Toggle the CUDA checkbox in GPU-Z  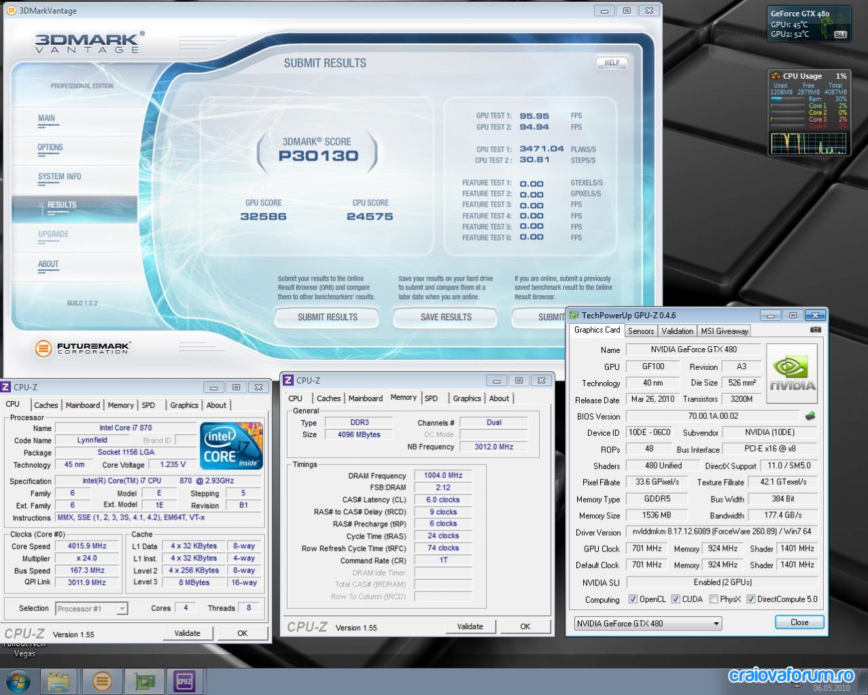pos(676,599)
